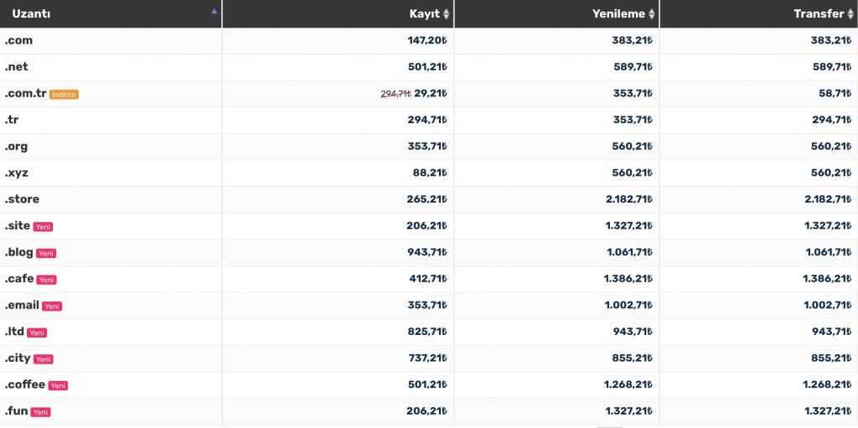This screenshot has width=858, height=428.
Task: Click the .ltd Yeni badge
Action: pos(37,333)
